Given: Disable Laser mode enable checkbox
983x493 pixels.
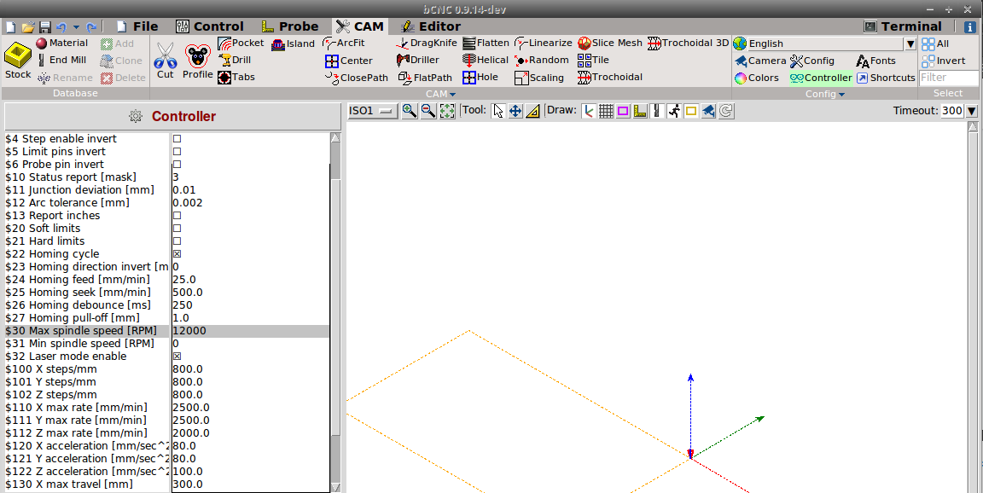Looking at the screenshot, I should (177, 357).
